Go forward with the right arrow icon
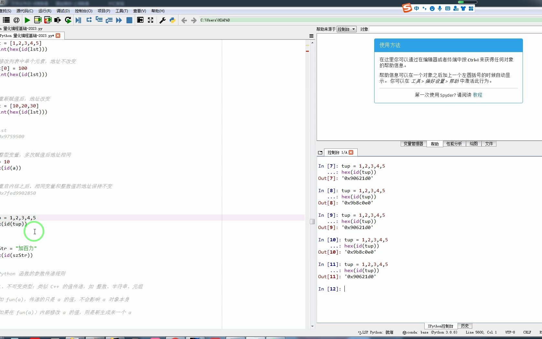The width and height of the screenshot is (542, 339). pyautogui.click(x=194, y=20)
